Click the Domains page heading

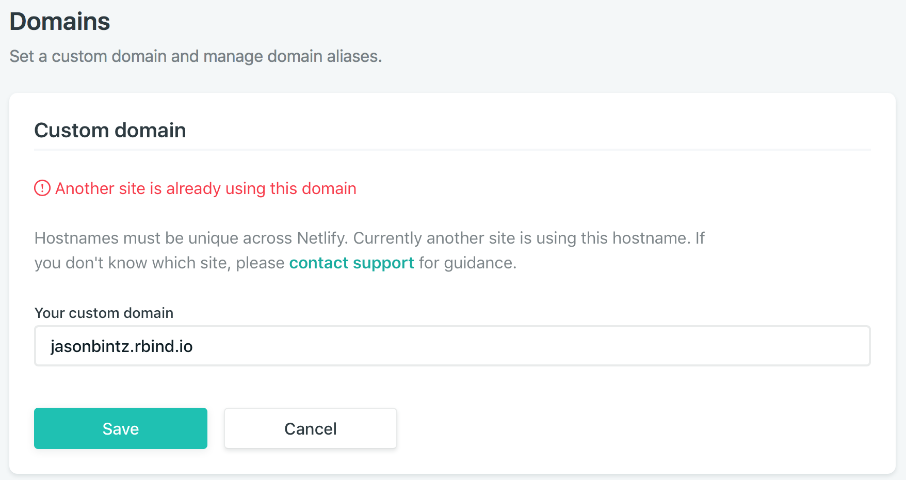pyautogui.click(x=59, y=21)
